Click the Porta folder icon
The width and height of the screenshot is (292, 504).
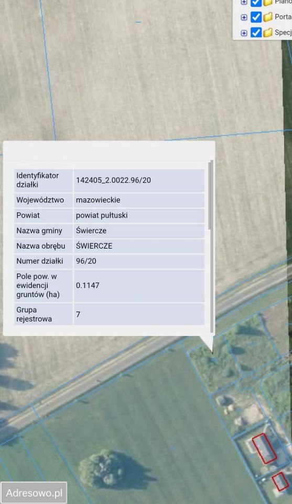click(x=267, y=17)
